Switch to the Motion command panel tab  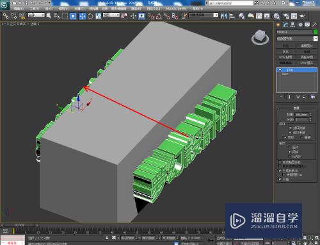300,25
